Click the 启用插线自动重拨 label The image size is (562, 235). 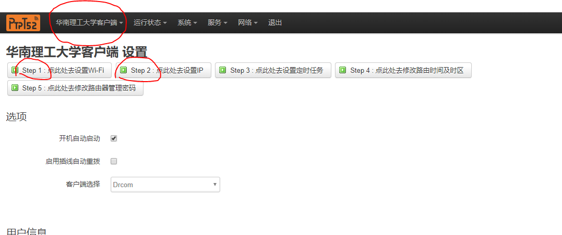pyautogui.click(x=73, y=161)
